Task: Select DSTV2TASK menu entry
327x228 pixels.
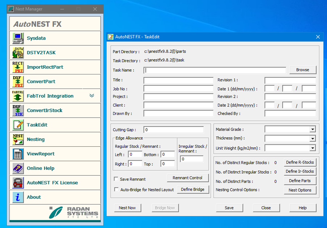Action: point(41,53)
